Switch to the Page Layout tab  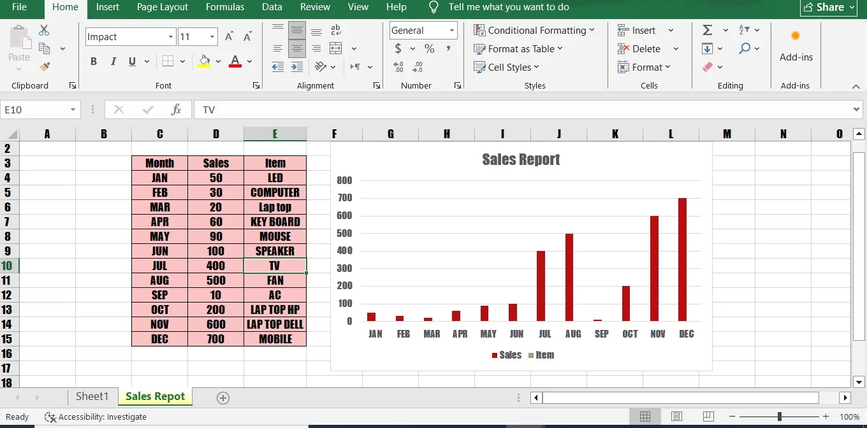[163, 7]
